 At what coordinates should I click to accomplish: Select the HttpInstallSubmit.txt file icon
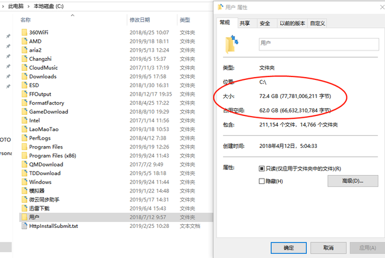coord(24,226)
